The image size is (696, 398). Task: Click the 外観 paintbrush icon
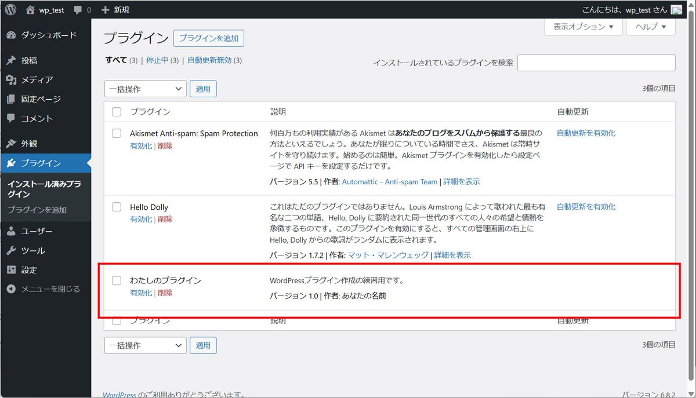coord(11,144)
